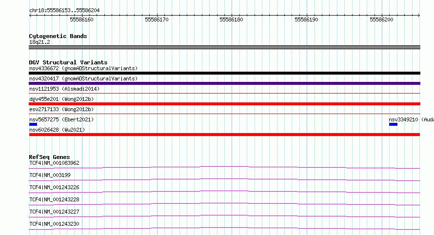Click nsv5657275 (Ebert2021) label
This screenshot has width=434, height=235.
(61, 119)
